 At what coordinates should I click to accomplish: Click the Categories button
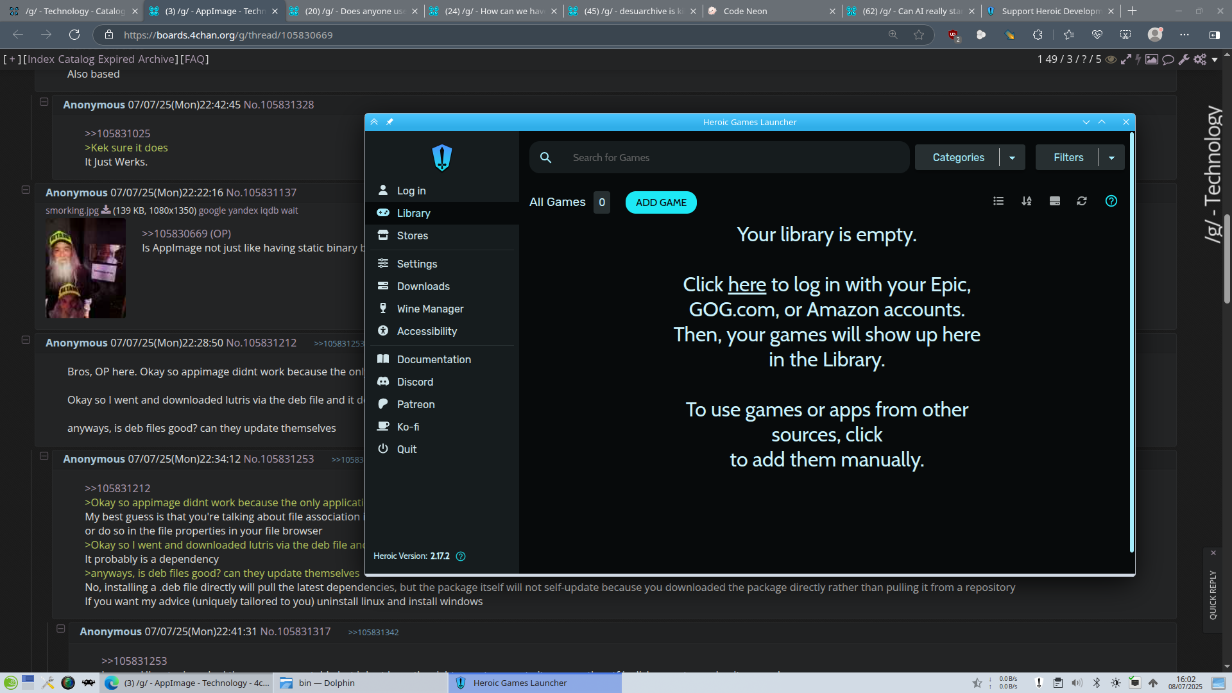pos(957,158)
